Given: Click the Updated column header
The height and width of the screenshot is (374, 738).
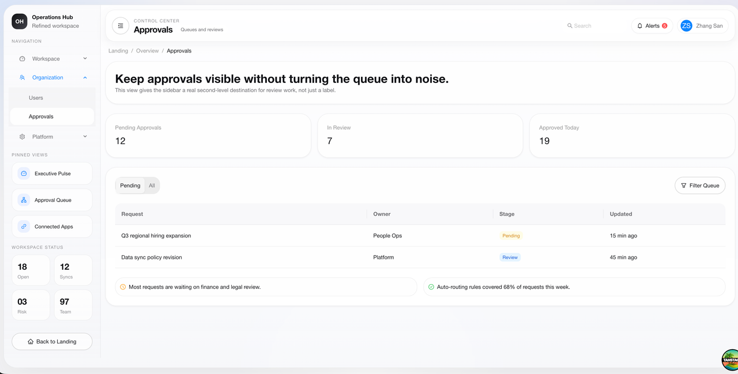Looking at the screenshot, I should (665, 214).
